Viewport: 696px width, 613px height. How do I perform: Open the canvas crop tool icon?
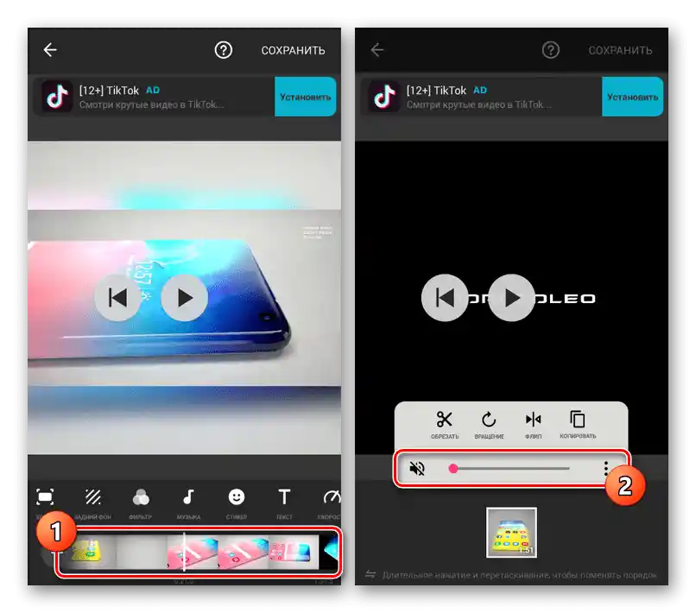pyautogui.click(x=45, y=497)
